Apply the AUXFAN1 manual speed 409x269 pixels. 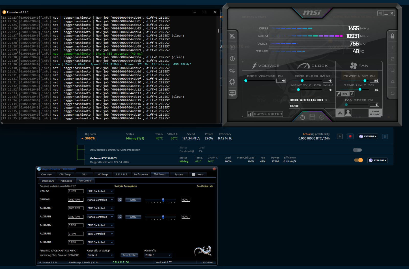tap(133, 217)
